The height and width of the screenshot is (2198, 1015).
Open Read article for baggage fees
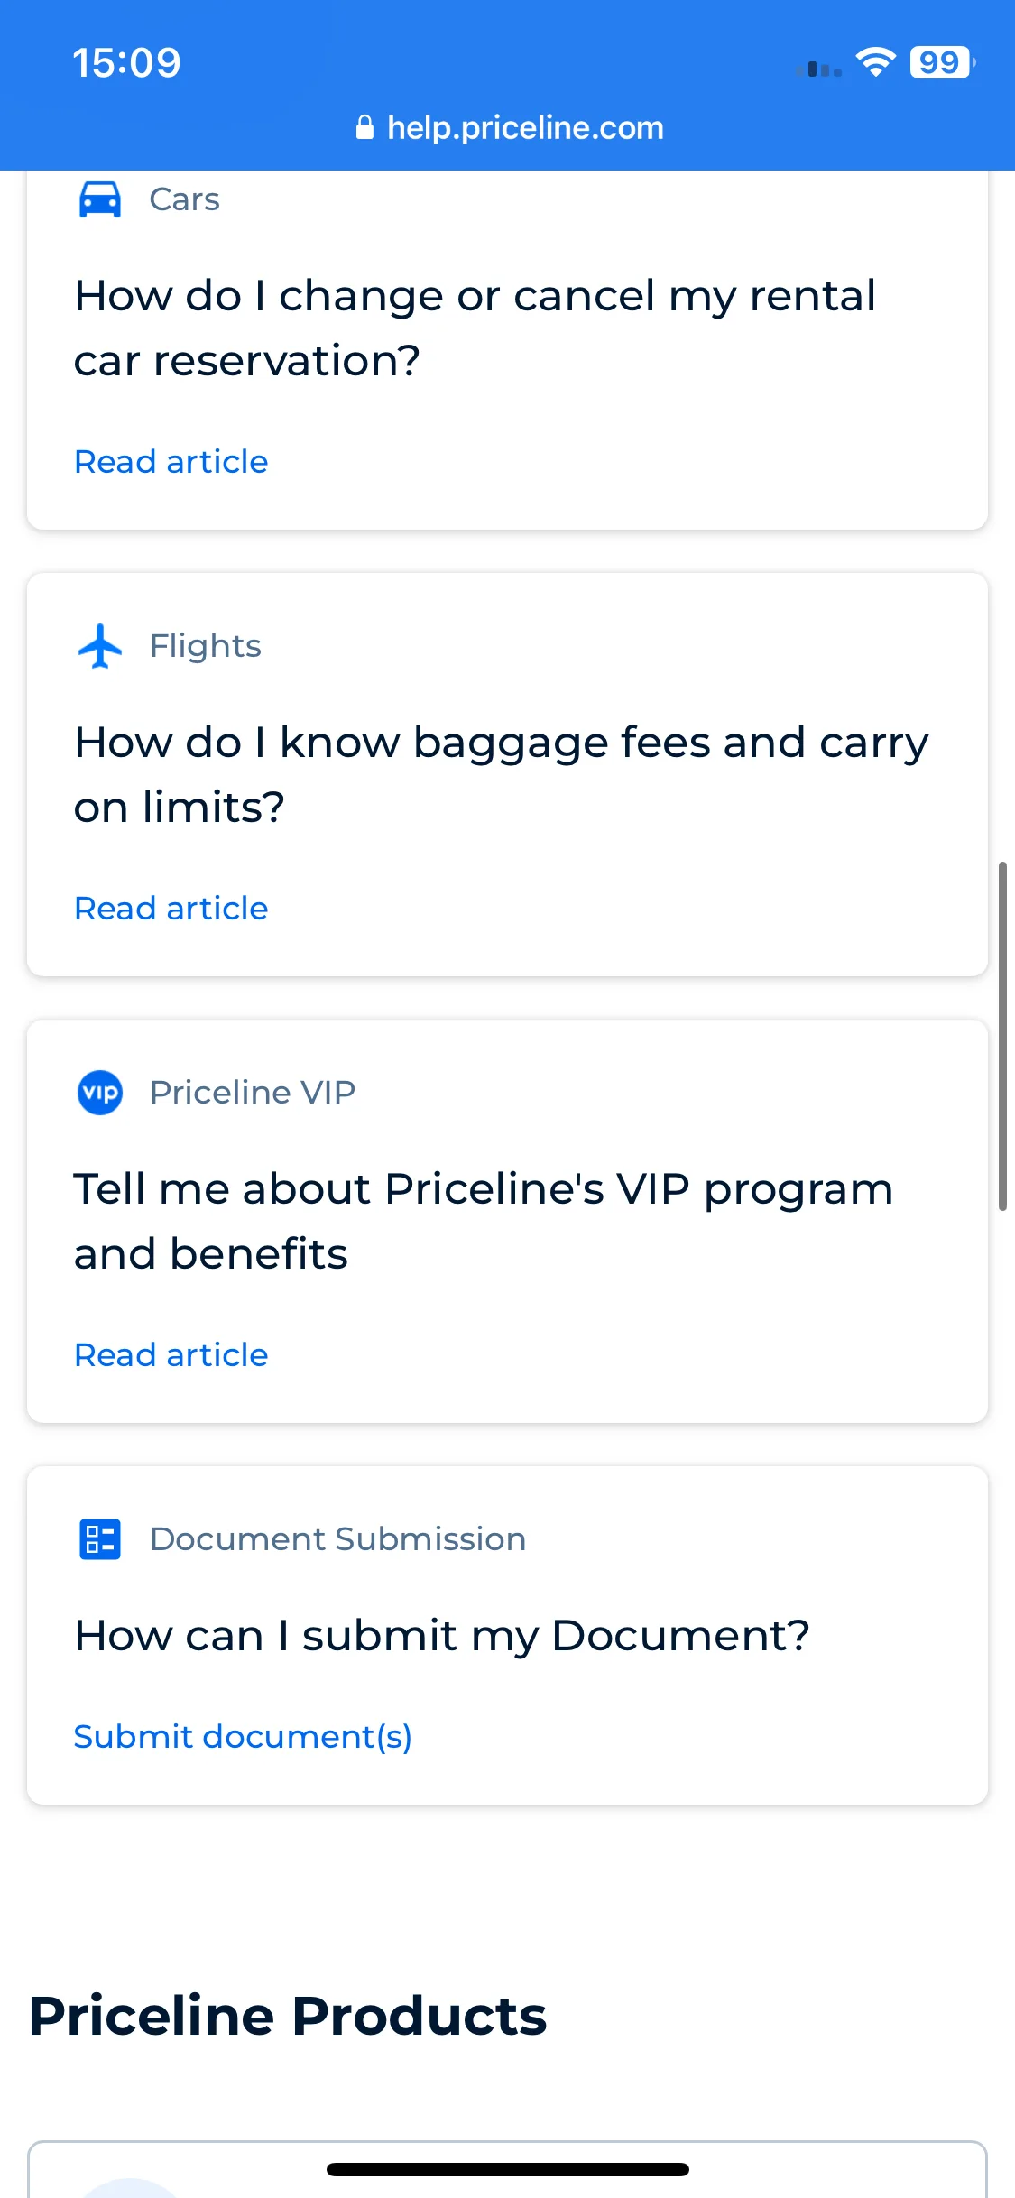point(171,909)
